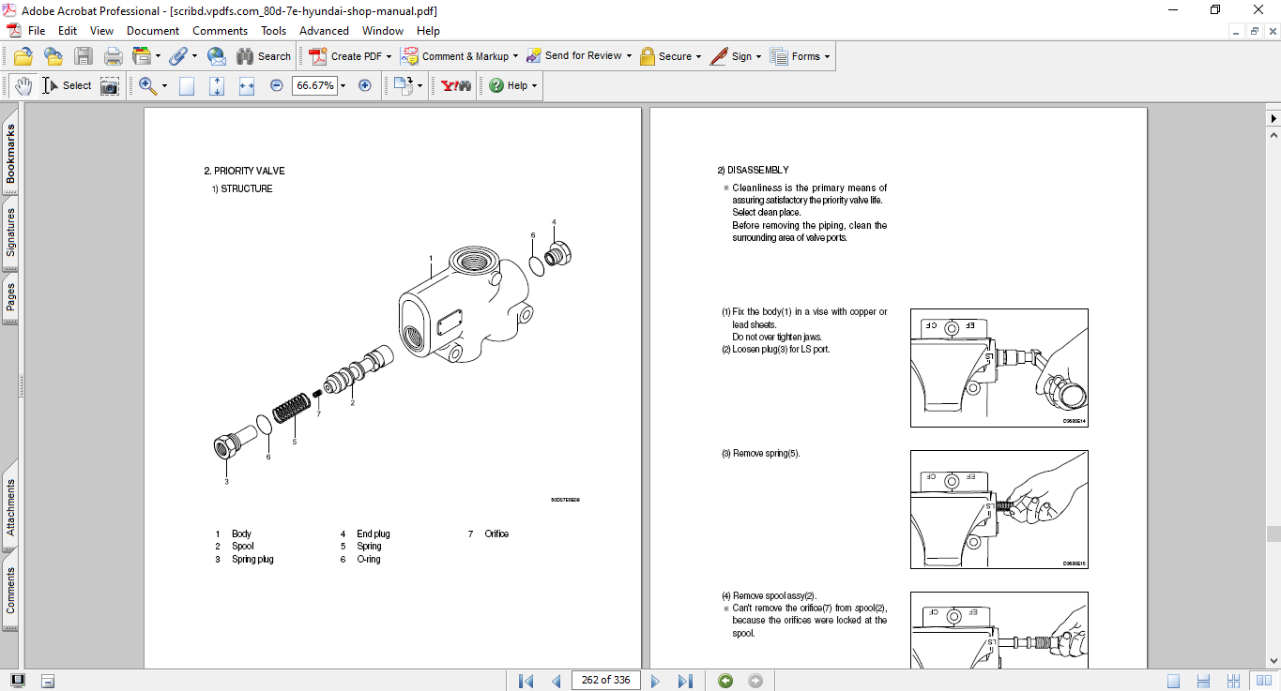Click the Select text tool button
Image resolution: width=1281 pixels, height=691 pixels.
[67, 86]
